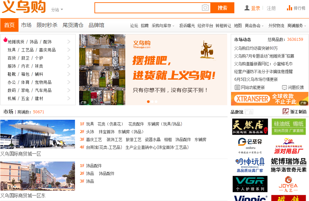This screenshot has height=201, width=309.
Task: Click the hot flame icon beside 地摊挑货
Action: pyautogui.click(x=5, y=40)
